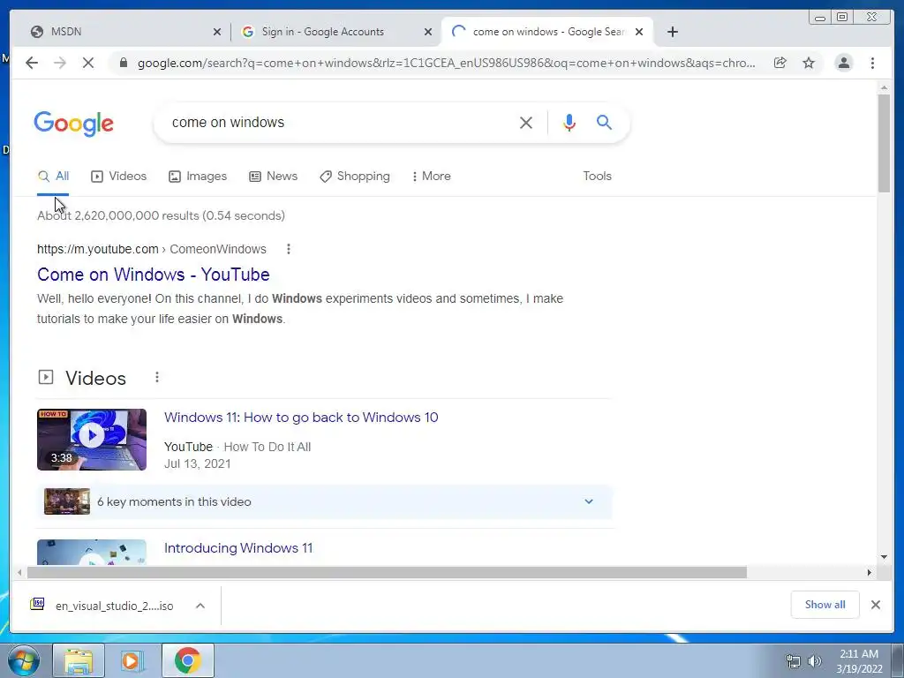Viewport: 904px width, 678px height.
Task: Click the key moments preview thumbnail
Action: [x=67, y=501]
